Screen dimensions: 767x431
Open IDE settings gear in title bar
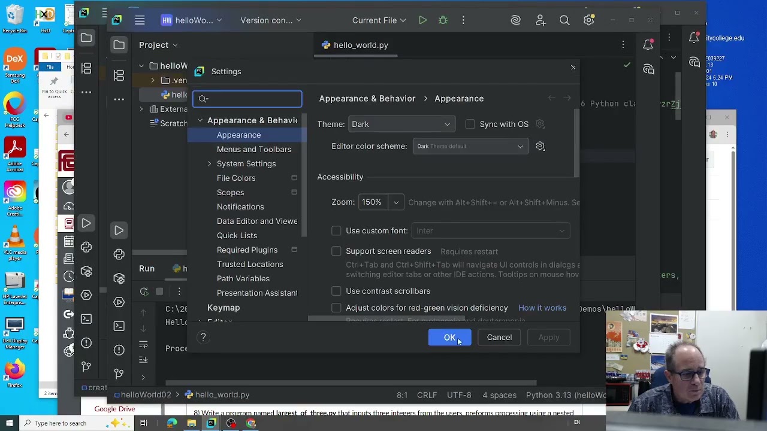(588, 20)
